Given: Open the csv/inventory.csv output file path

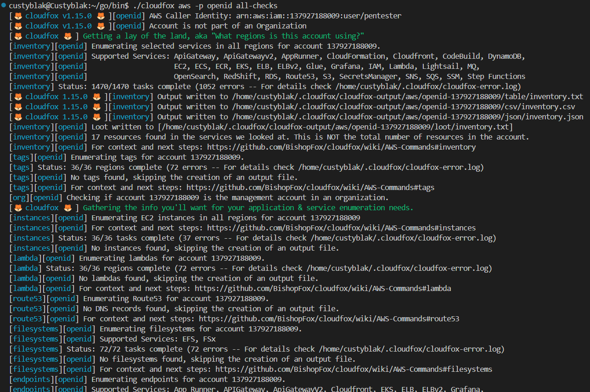Looking at the screenshot, I should (404, 106).
